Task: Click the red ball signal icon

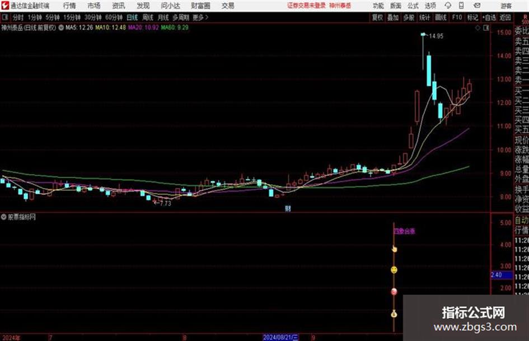Action: (394, 292)
